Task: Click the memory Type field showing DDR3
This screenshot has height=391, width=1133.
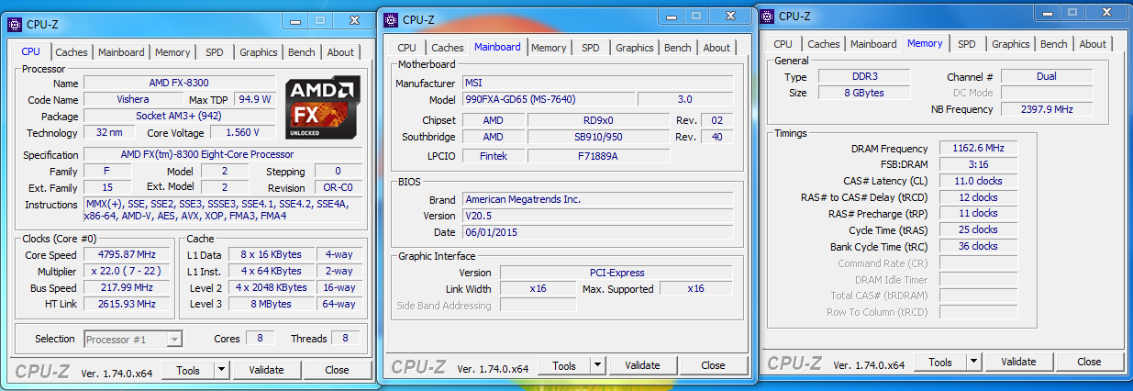Action: 862,76
